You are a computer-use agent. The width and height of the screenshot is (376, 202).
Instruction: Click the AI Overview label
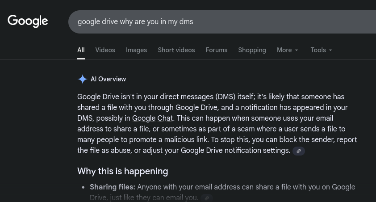tap(108, 79)
